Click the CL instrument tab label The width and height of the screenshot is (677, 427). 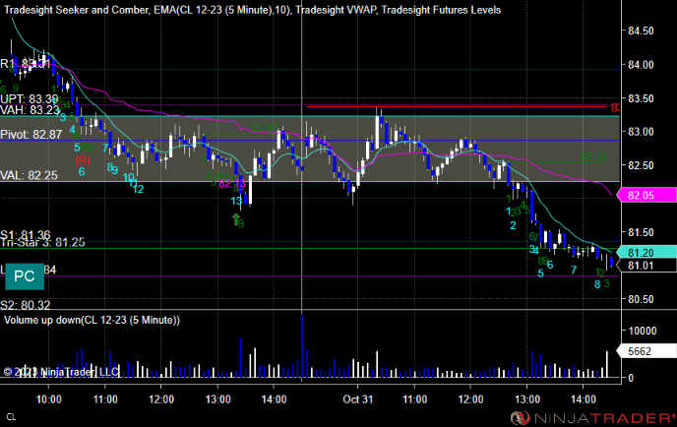click(11, 417)
